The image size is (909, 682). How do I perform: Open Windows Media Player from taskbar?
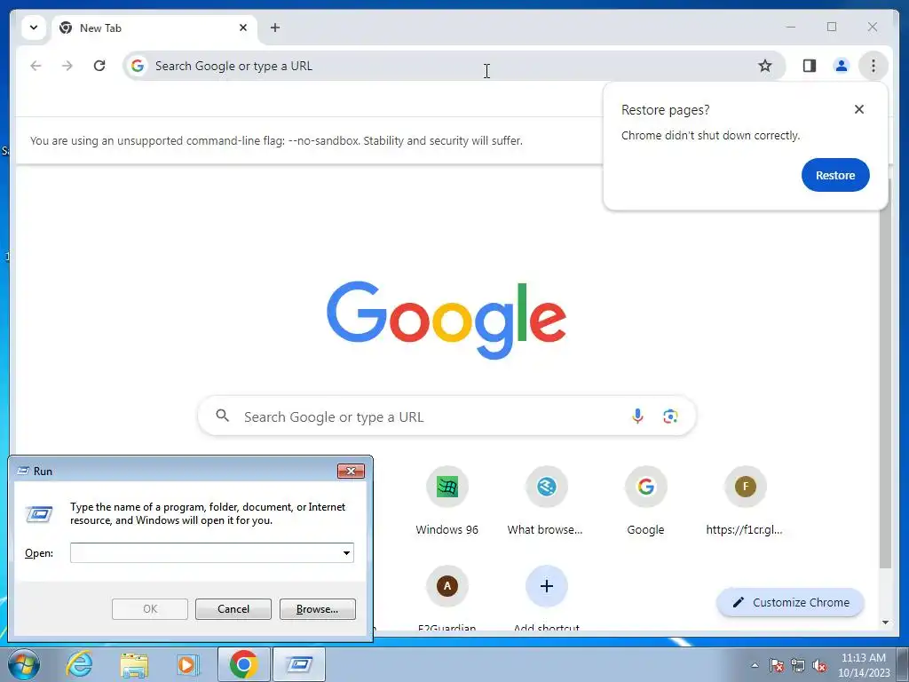coord(186,664)
